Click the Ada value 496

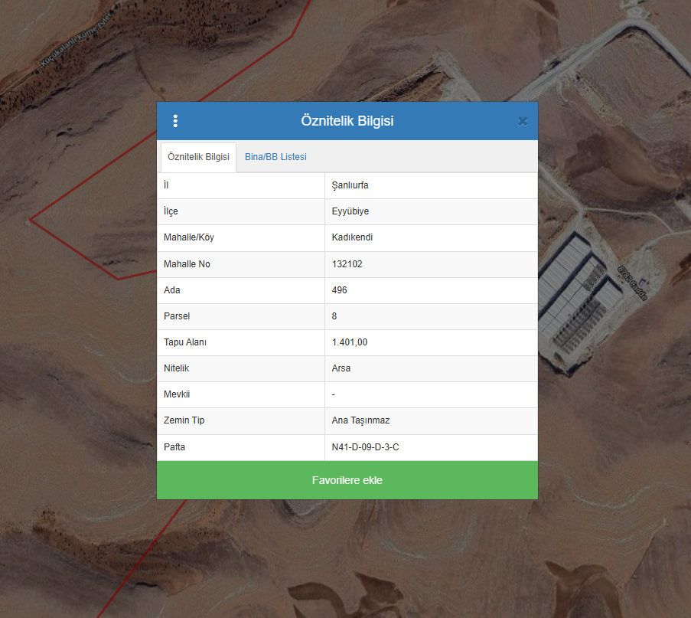(340, 290)
